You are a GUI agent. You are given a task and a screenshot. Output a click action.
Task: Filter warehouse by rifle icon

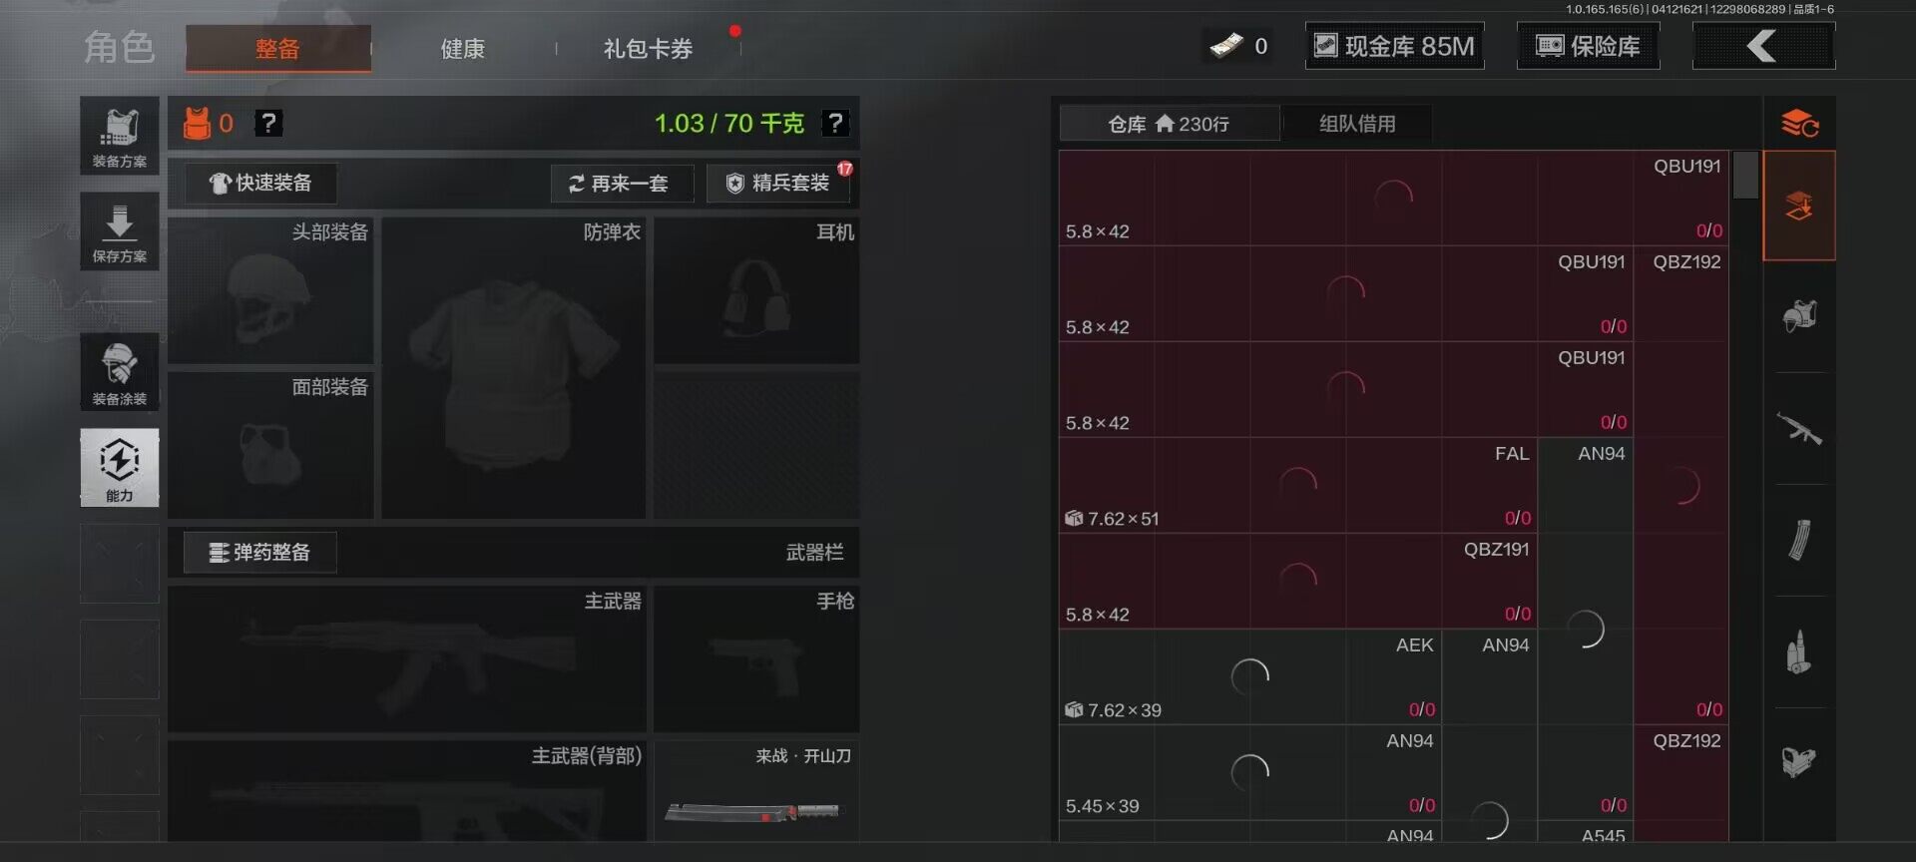(x=1799, y=429)
